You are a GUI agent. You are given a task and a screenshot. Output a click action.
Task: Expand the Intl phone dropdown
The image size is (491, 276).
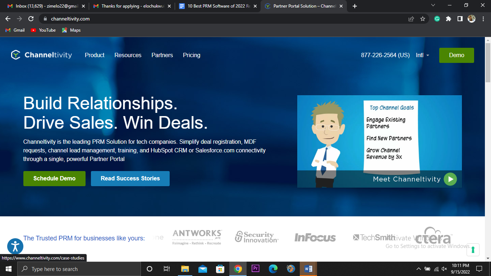[422, 55]
